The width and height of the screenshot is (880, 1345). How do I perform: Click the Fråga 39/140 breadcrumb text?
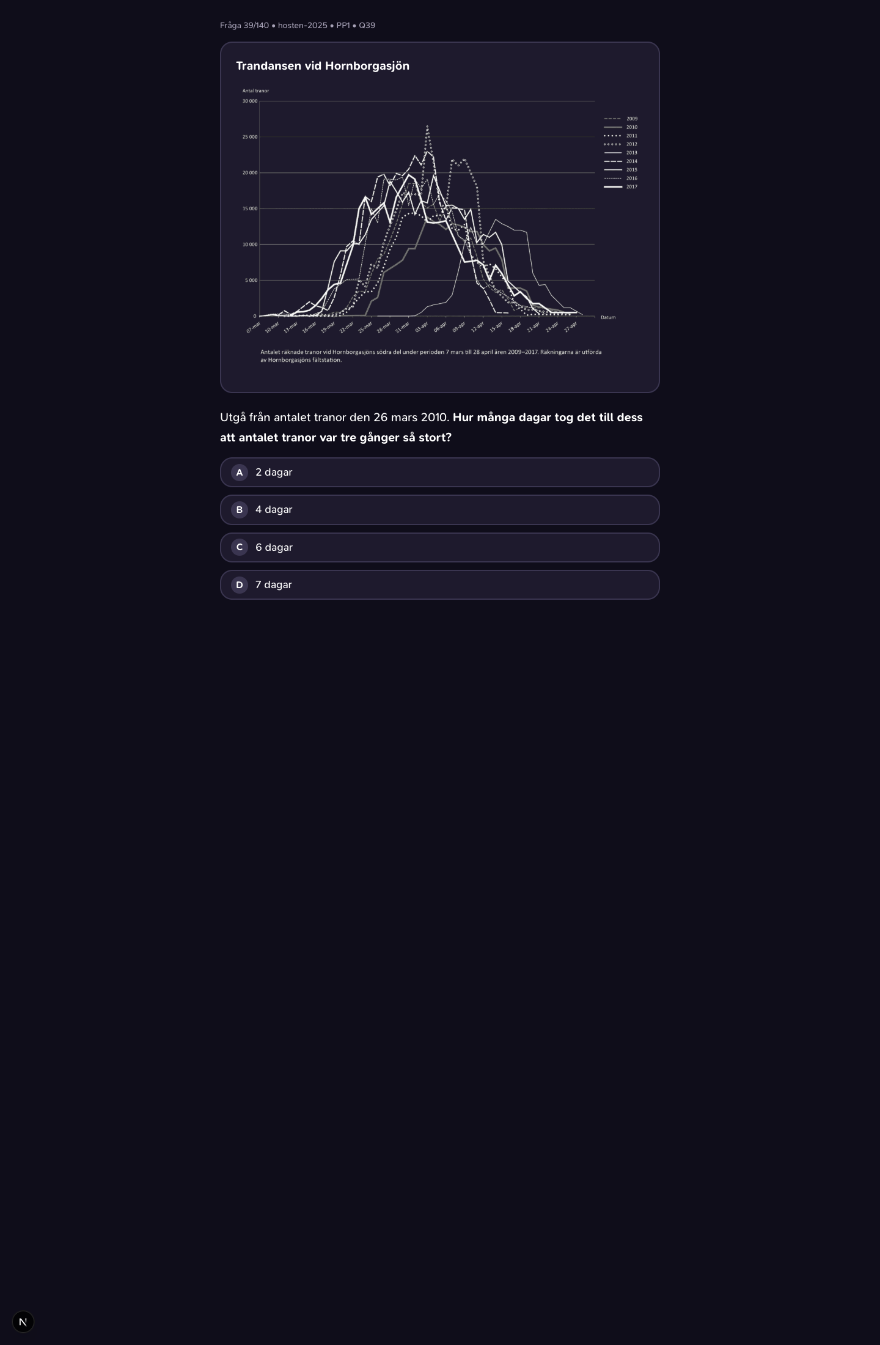click(244, 26)
